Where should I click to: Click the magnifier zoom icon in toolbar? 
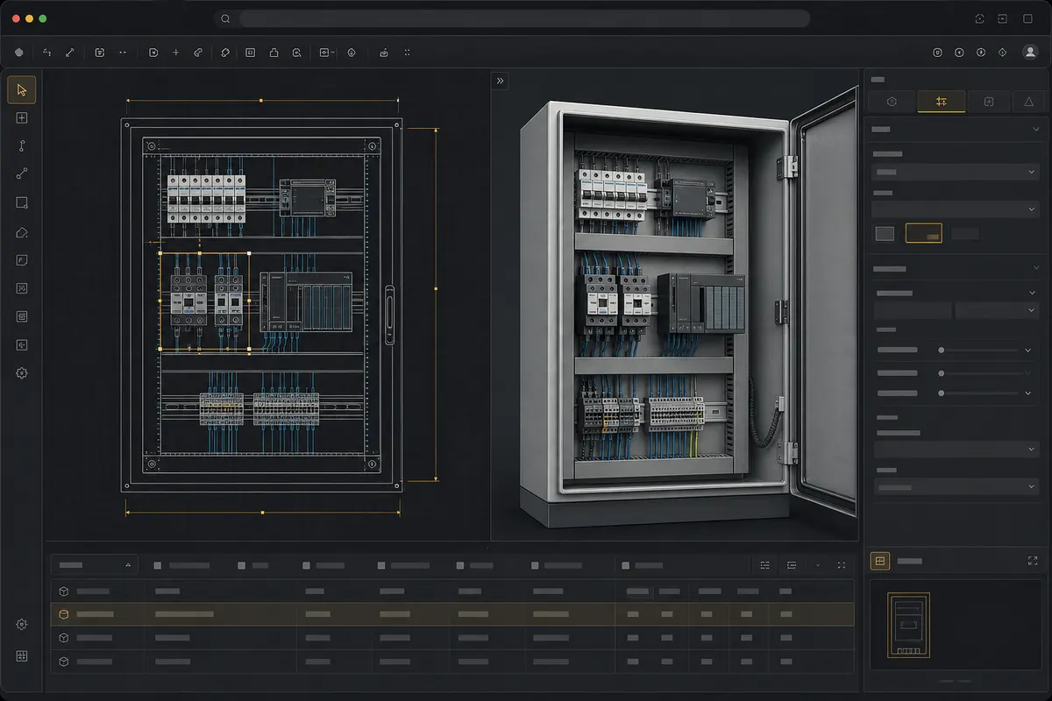pos(297,53)
